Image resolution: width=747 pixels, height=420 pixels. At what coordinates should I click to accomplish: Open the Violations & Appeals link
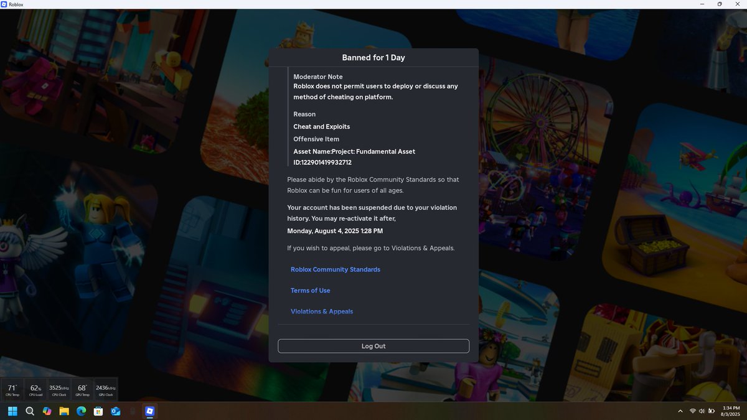pos(322,311)
